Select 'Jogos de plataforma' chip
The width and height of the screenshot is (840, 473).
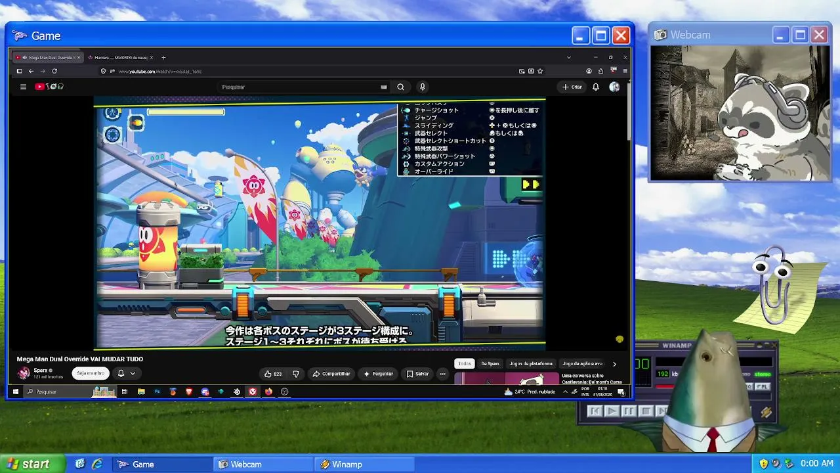(x=532, y=364)
